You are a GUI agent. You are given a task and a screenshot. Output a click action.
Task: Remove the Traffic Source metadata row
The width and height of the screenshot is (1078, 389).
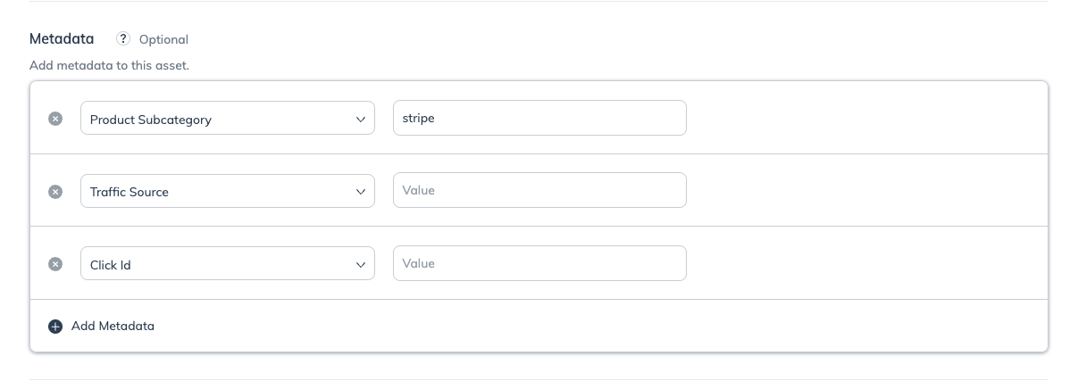(55, 192)
